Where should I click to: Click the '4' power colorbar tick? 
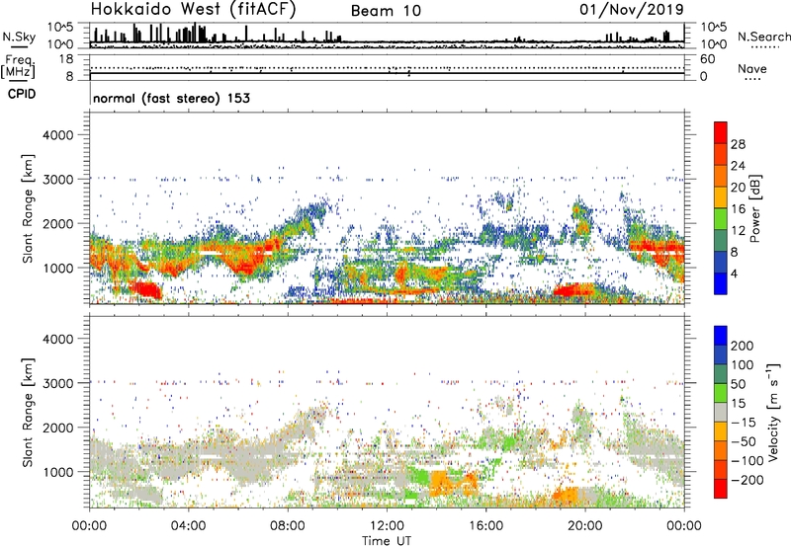pyautogui.click(x=734, y=273)
